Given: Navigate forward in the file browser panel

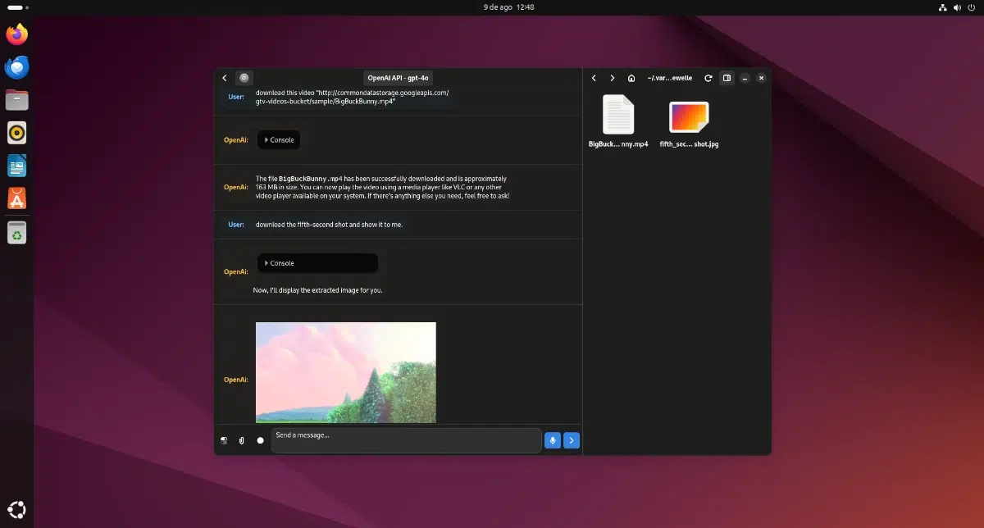Looking at the screenshot, I should 612,78.
